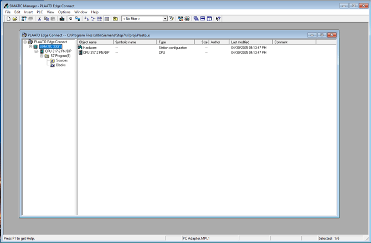Open the Help menu
Screen dimensions: 371x243
pos(95,12)
